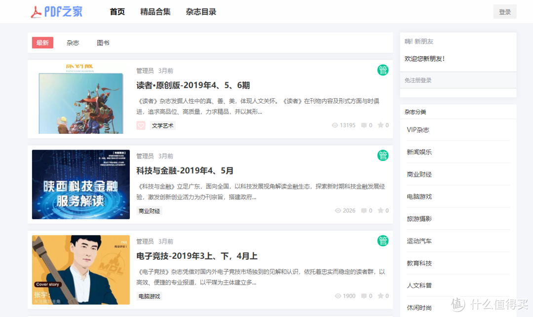Image resolution: width=533 pixels, height=317 pixels.
Task: Click the 管 avatar on 电子竞技 post
Action: pyautogui.click(x=383, y=241)
